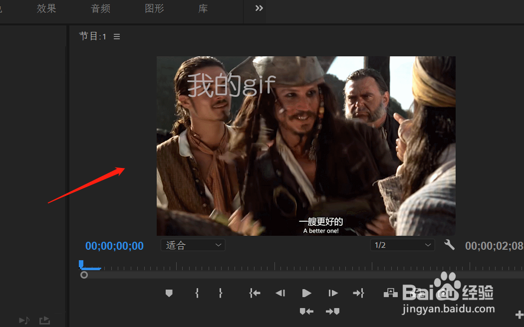Click the tick-marked time ruler at its middle
The image size is (524, 327).
(x=301, y=266)
